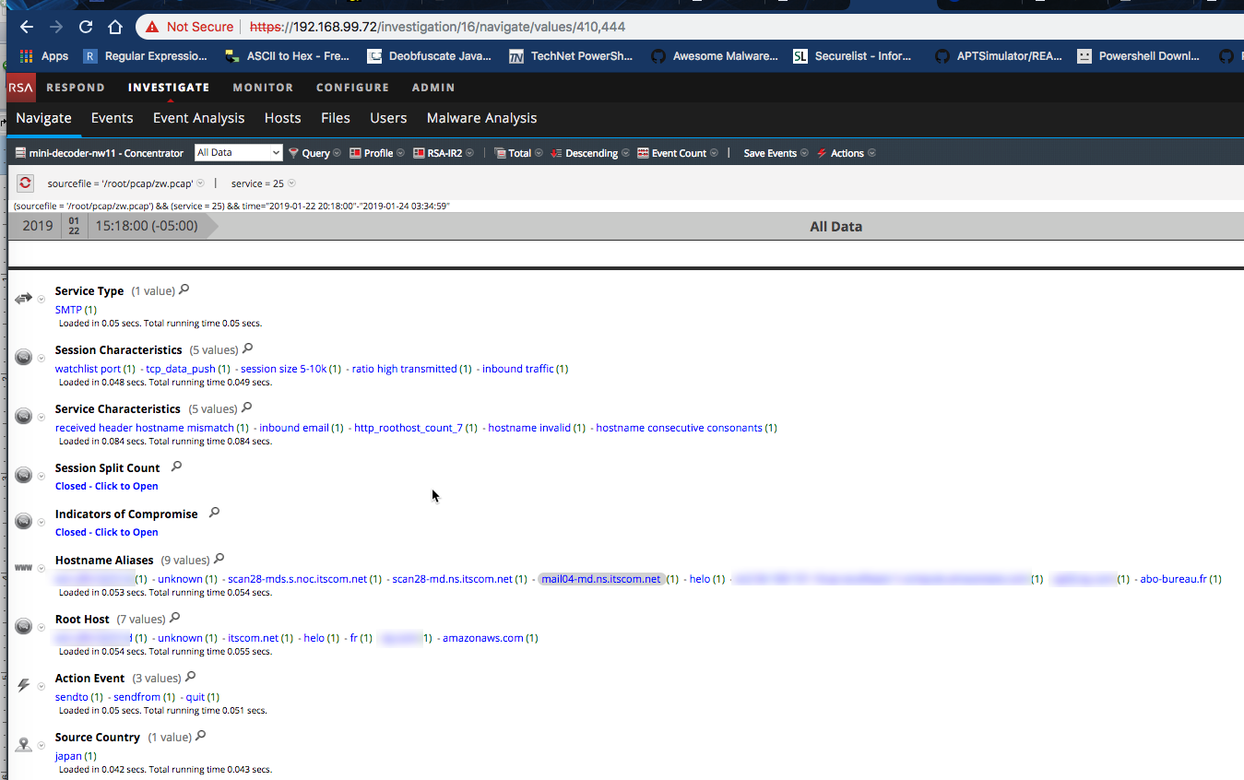Screen dimensions: 1244x780
Task: Click the browser reload icon
Action: [x=86, y=27]
